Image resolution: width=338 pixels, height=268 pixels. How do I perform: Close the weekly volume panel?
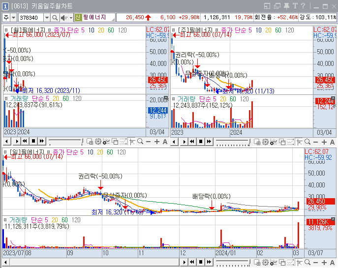click(x=333, y=98)
